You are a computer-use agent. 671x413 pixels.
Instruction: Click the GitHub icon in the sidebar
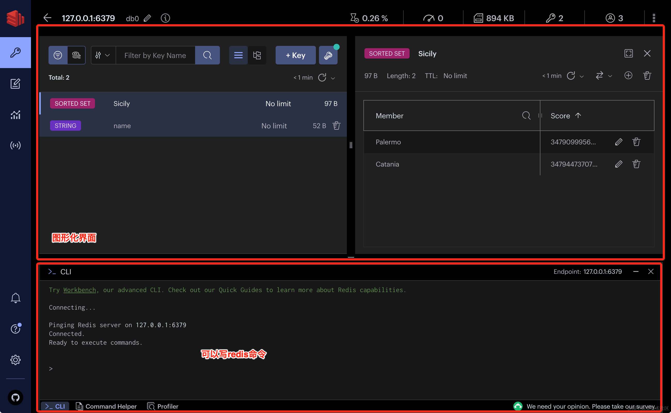pyautogui.click(x=15, y=397)
